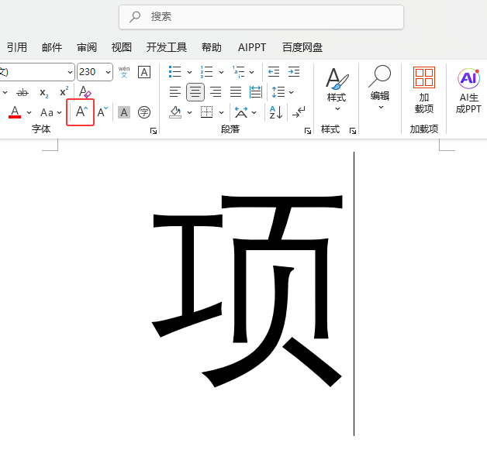Click the 加载项 add-ins button
The image size is (487, 453).
pyautogui.click(x=424, y=90)
